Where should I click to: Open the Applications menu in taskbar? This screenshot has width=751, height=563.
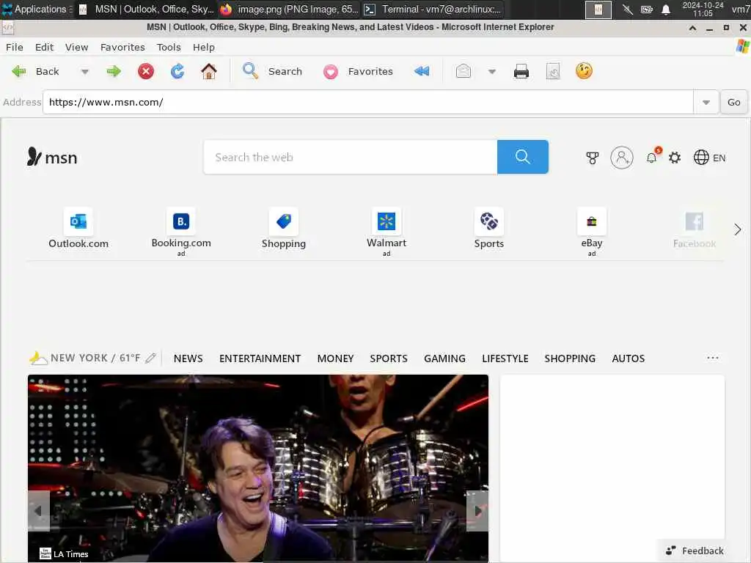pyautogui.click(x=37, y=9)
